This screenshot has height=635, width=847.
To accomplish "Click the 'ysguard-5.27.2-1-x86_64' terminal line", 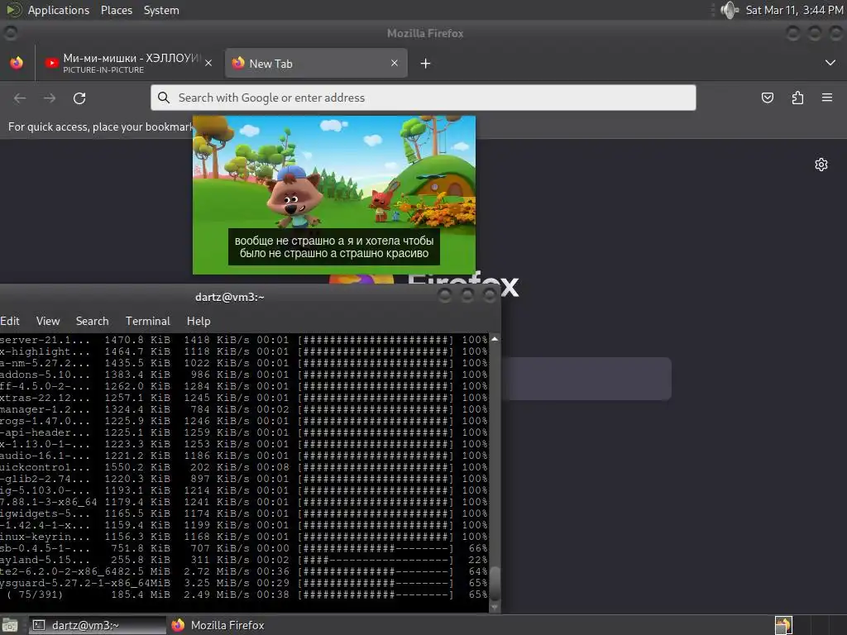I will click(x=243, y=583).
